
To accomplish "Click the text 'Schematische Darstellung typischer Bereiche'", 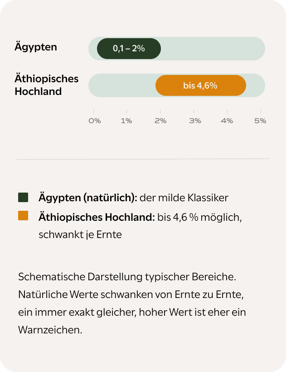I will coord(126,277).
